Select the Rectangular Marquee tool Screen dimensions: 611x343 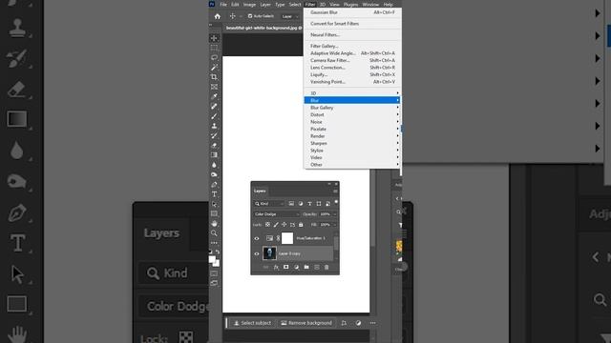[x=214, y=48]
